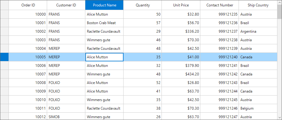
Task: Click Order ID cell 10010
Action: pos(28,100)
